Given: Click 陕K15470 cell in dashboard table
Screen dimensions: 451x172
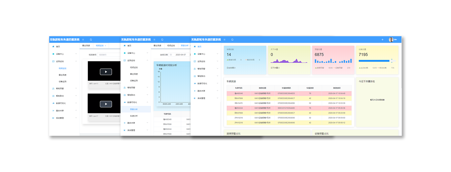Looking at the screenshot, I should click(x=239, y=103).
